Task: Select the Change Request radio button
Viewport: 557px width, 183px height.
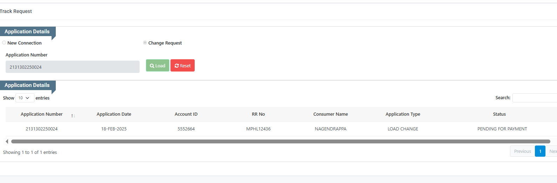Action: pyautogui.click(x=145, y=43)
